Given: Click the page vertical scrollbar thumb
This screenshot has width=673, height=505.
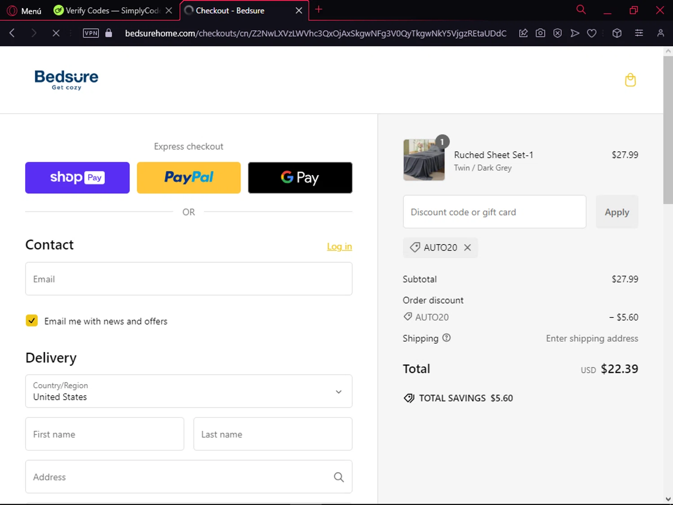Looking at the screenshot, I should pyautogui.click(x=668, y=130).
